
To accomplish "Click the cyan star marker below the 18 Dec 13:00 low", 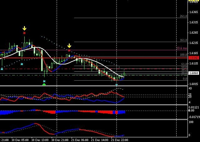I will [44, 81].
